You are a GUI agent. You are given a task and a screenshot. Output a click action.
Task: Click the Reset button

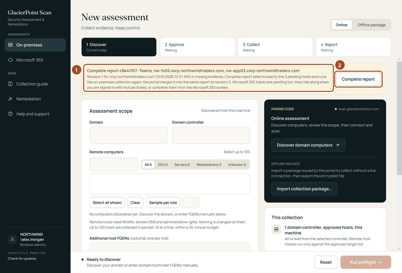click(x=326, y=262)
